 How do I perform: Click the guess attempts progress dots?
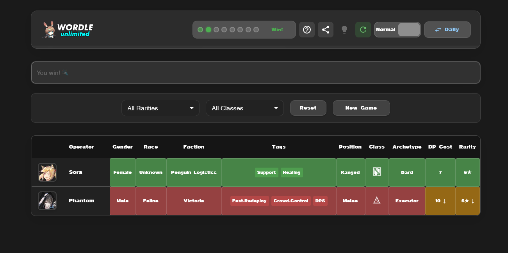click(228, 30)
